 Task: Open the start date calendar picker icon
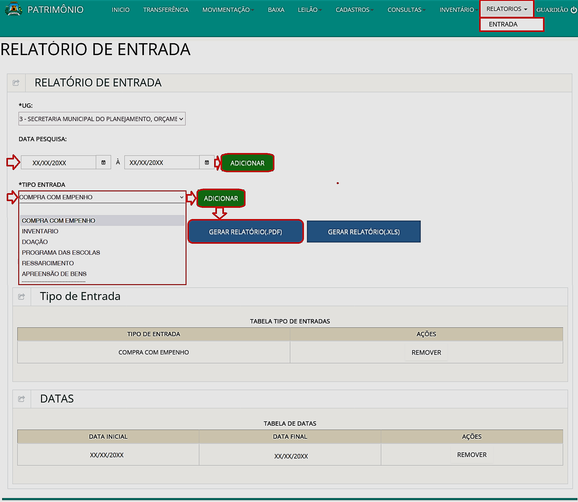[103, 162]
